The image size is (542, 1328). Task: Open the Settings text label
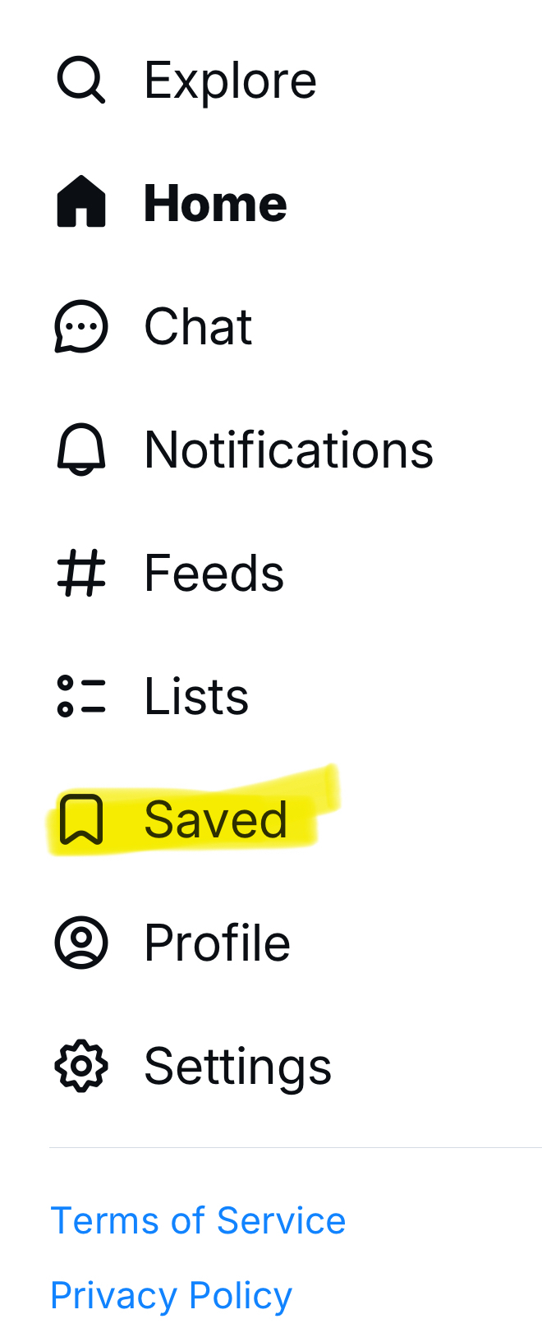[x=237, y=1066]
